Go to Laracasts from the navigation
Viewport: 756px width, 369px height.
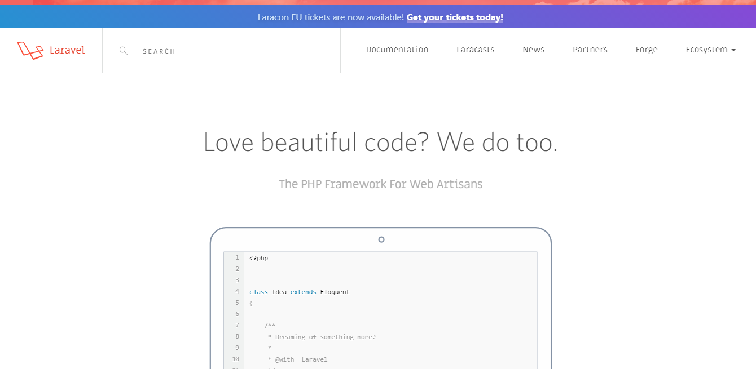point(475,50)
